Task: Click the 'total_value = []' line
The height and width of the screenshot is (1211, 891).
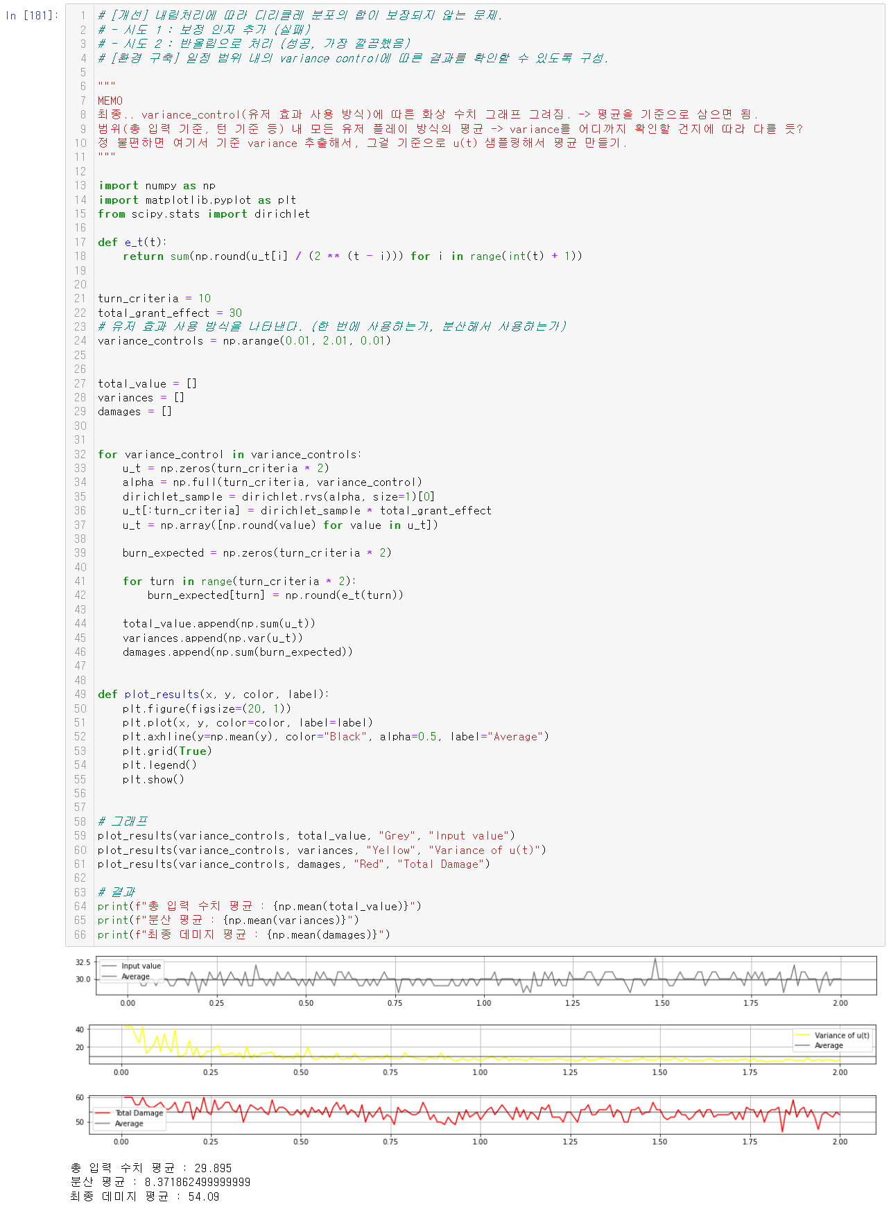Action: tap(147, 384)
